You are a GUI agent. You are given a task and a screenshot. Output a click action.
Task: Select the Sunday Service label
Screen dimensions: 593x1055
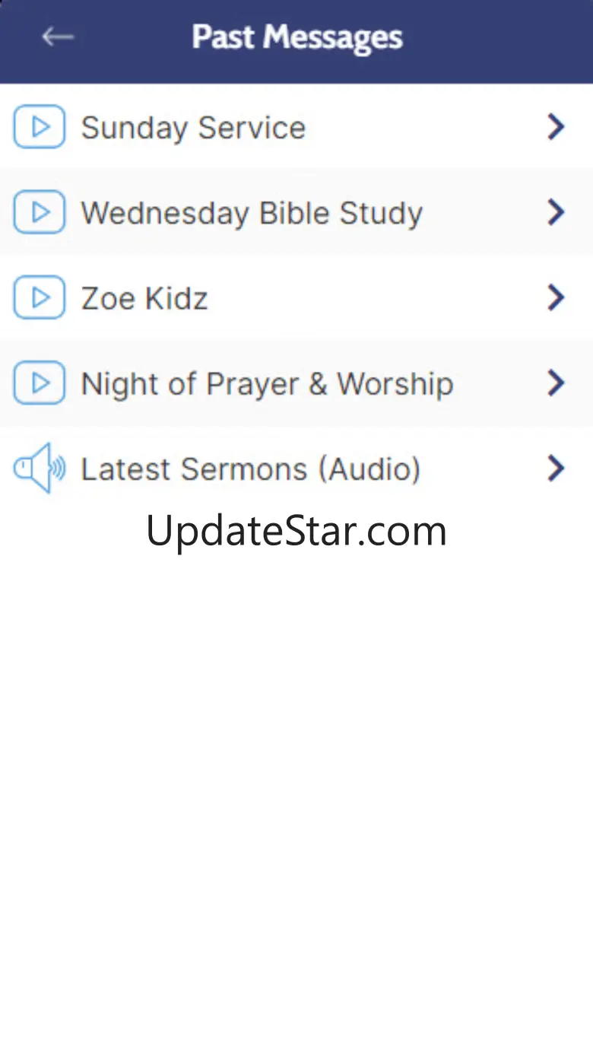pyautogui.click(x=193, y=128)
